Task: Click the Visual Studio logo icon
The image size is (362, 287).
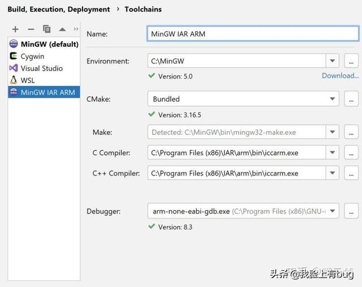Action: [x=14, y=68]
